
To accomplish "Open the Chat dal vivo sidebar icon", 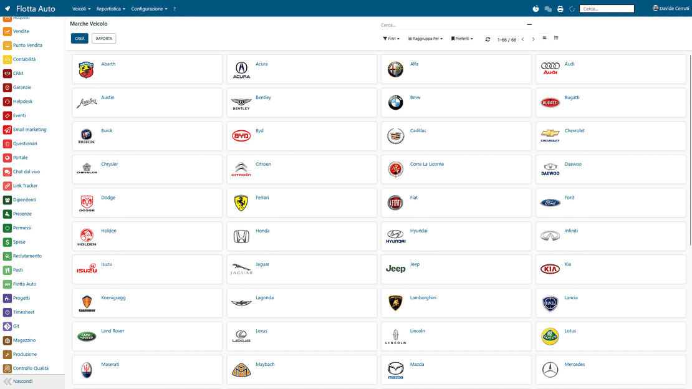I will pos(7,172).
